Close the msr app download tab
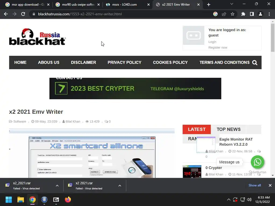 (x=48, y=5)
